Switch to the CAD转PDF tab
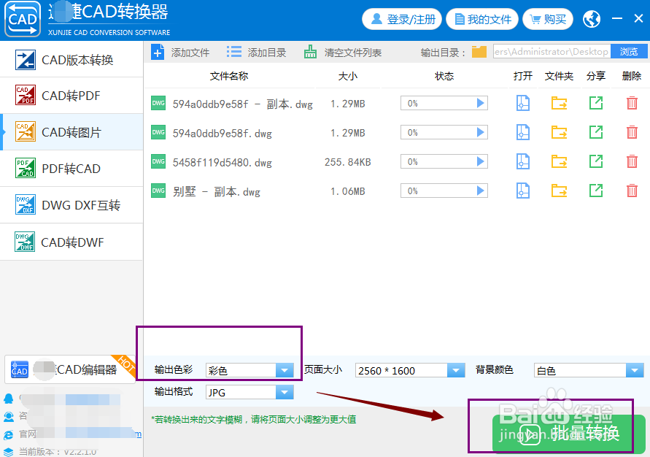650x457 pixels. 71,95
